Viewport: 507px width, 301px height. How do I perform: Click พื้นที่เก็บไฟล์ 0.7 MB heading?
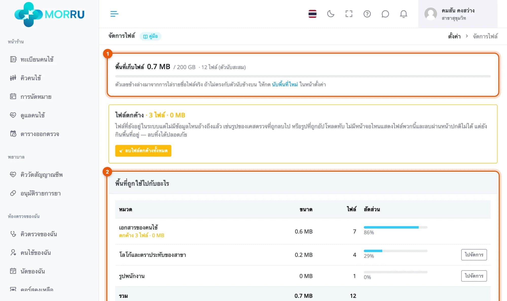point(143,67)
